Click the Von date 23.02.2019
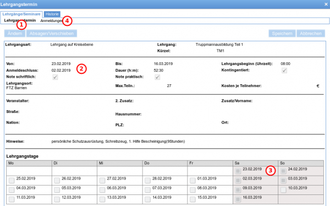 [x=61, y=64]
